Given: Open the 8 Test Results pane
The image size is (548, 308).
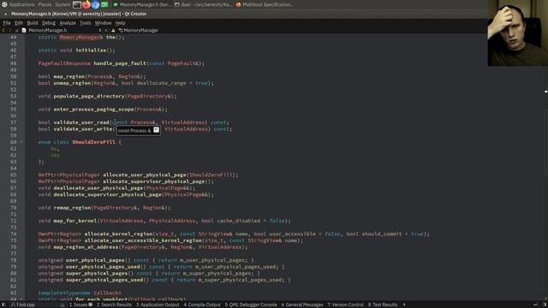Looking at the screenshot, I should coord(383,305).
